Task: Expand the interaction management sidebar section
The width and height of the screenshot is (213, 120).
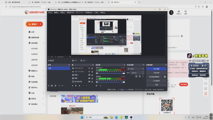Action: click(43, 82)
